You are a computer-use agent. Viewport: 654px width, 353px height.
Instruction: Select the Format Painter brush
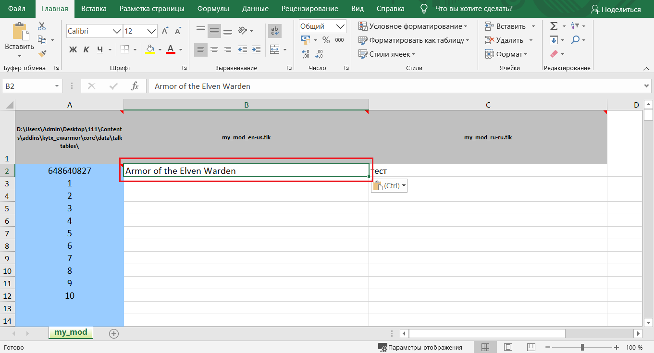point(42,53)
